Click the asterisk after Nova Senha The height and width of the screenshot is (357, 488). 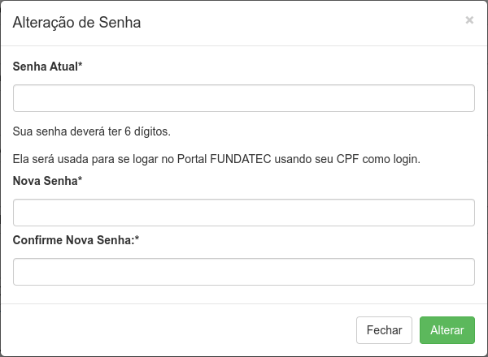pos(81,180)
